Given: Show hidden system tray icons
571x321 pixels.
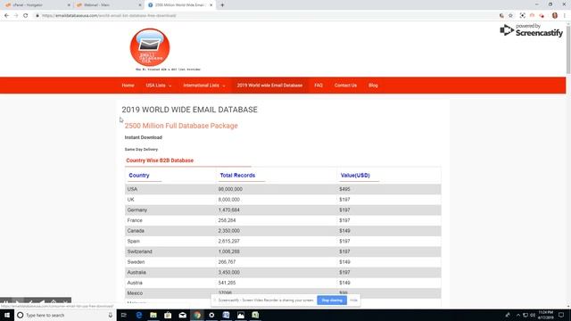Looking at the screenshot, I should click(517, 315).
